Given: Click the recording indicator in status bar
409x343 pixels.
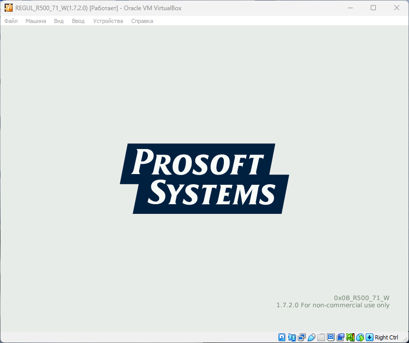Looking at the screenshot, I should pos(340,337).
